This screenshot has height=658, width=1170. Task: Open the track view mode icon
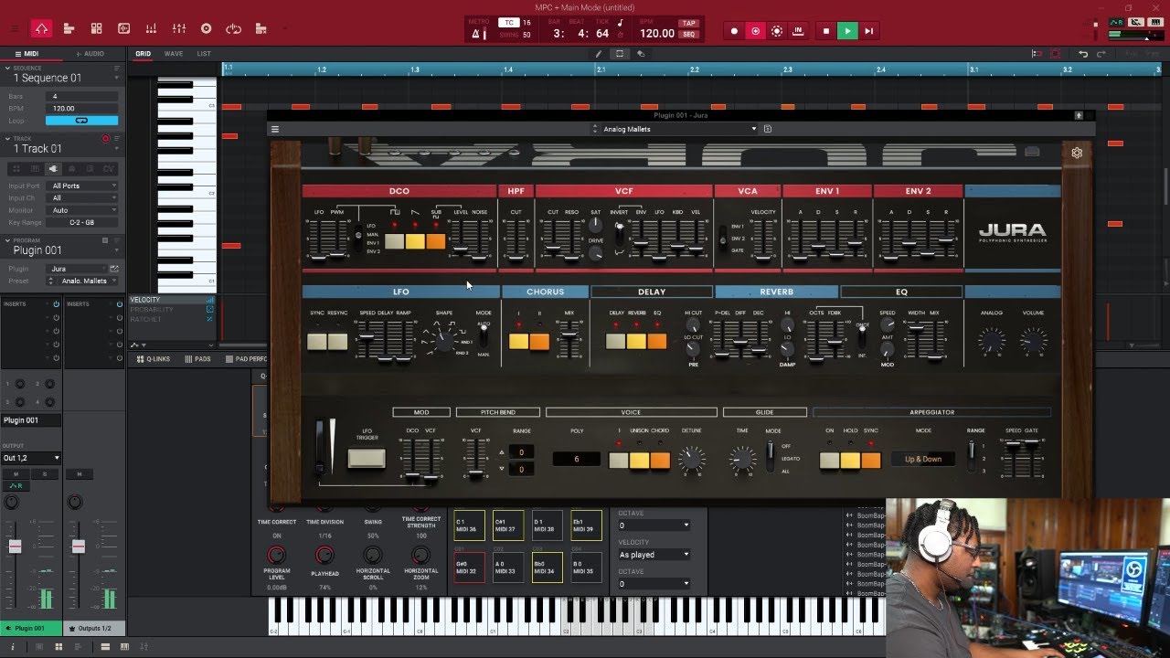(69, 29)
